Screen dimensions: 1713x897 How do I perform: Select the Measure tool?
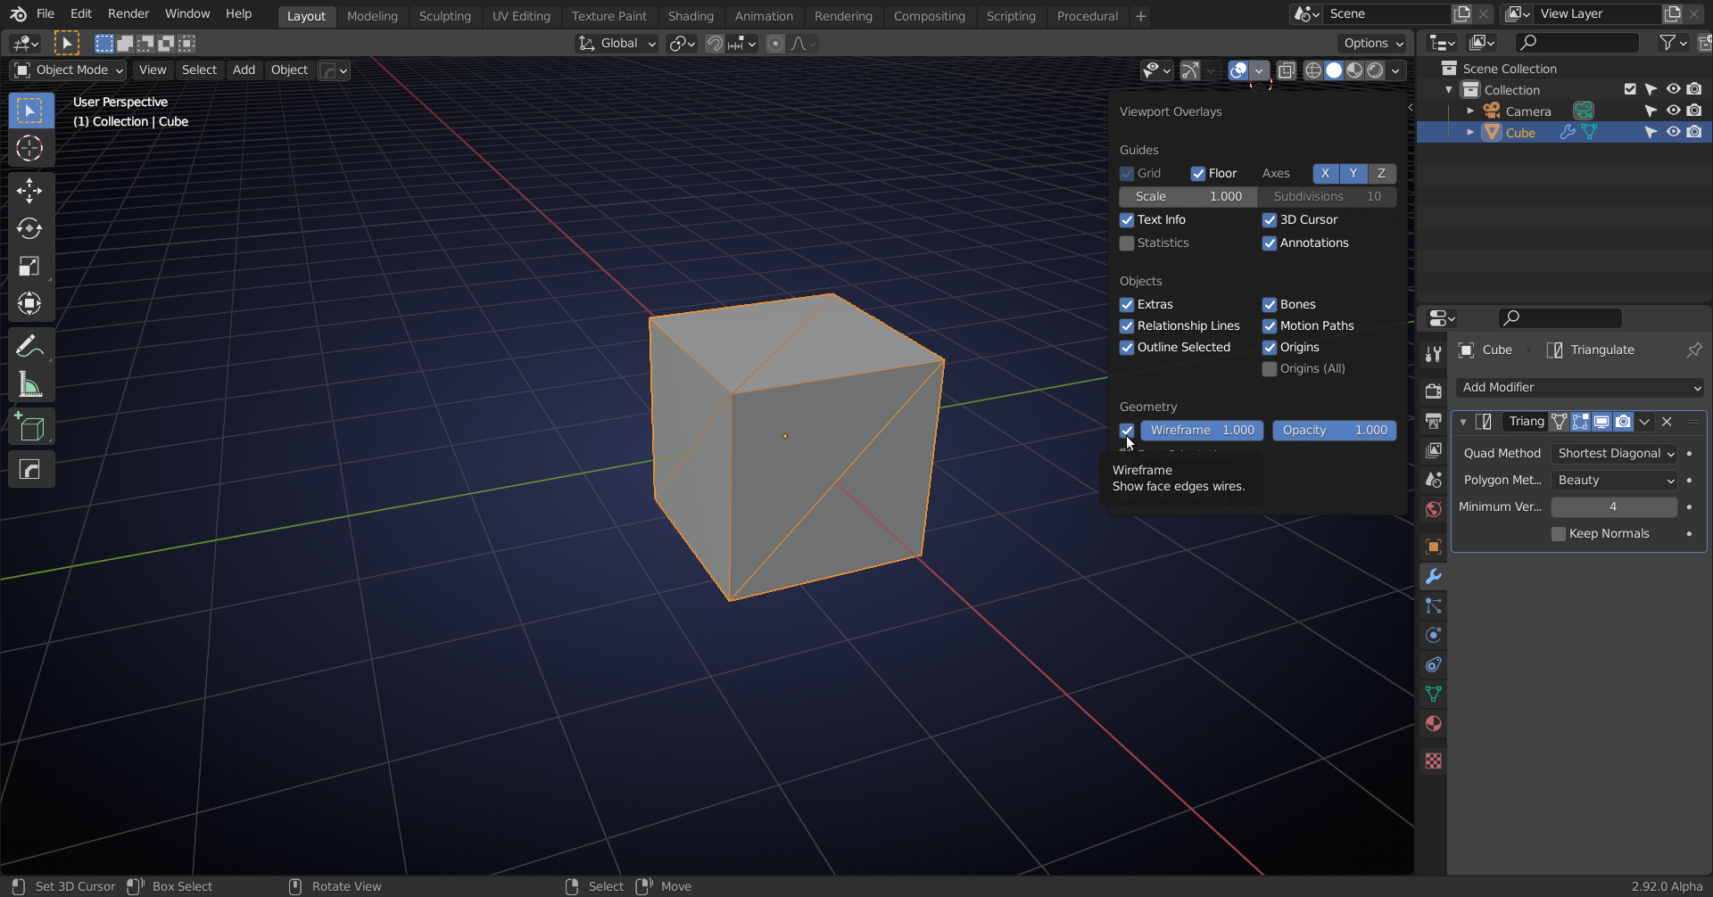click(30, 383)
